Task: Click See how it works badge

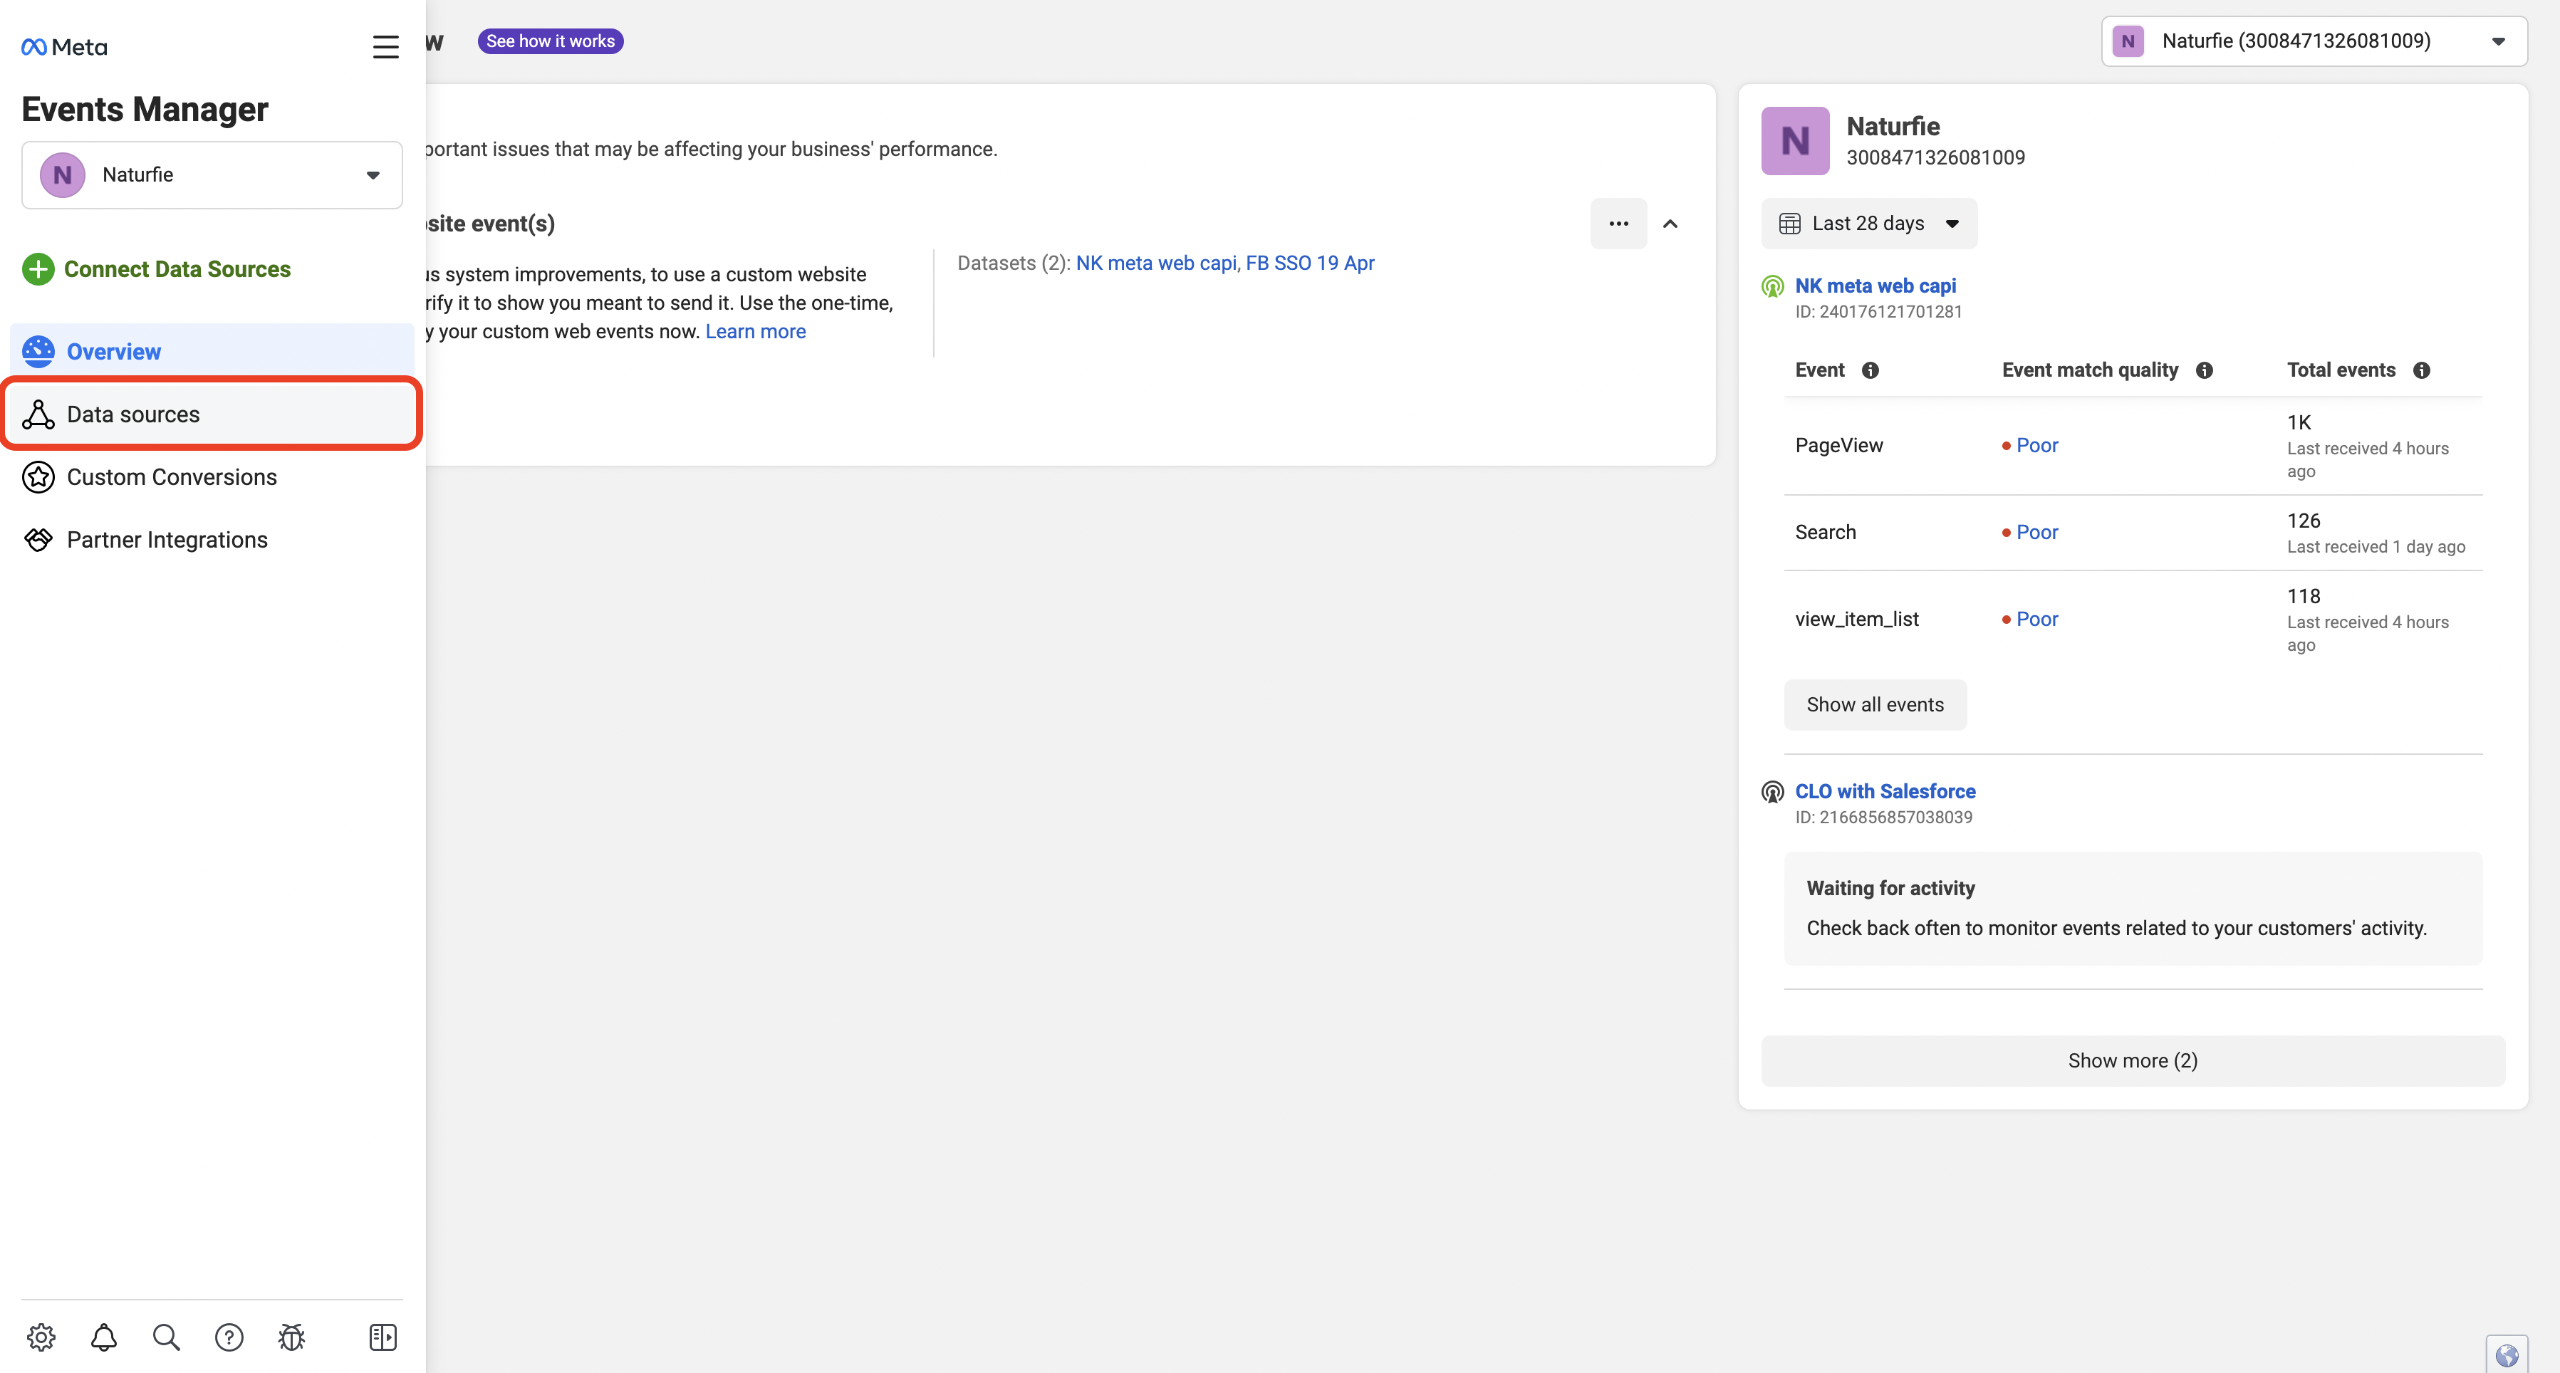Action: pos(551,41)
